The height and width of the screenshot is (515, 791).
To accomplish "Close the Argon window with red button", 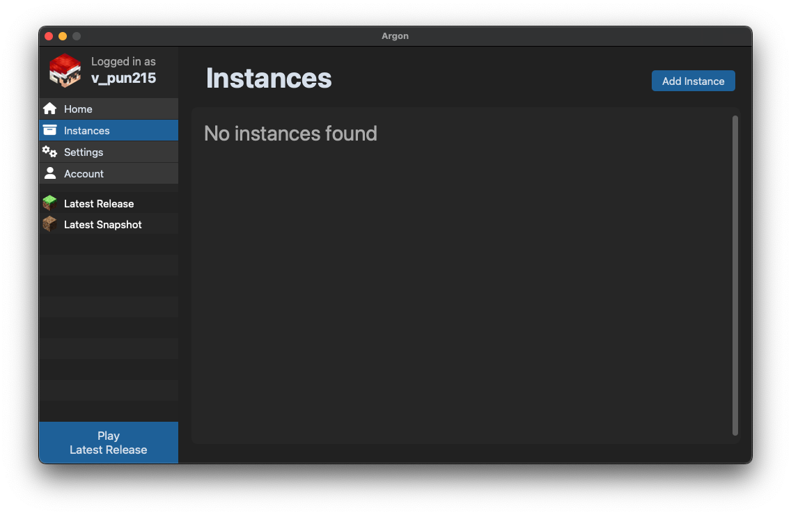I will coord(49,36).
